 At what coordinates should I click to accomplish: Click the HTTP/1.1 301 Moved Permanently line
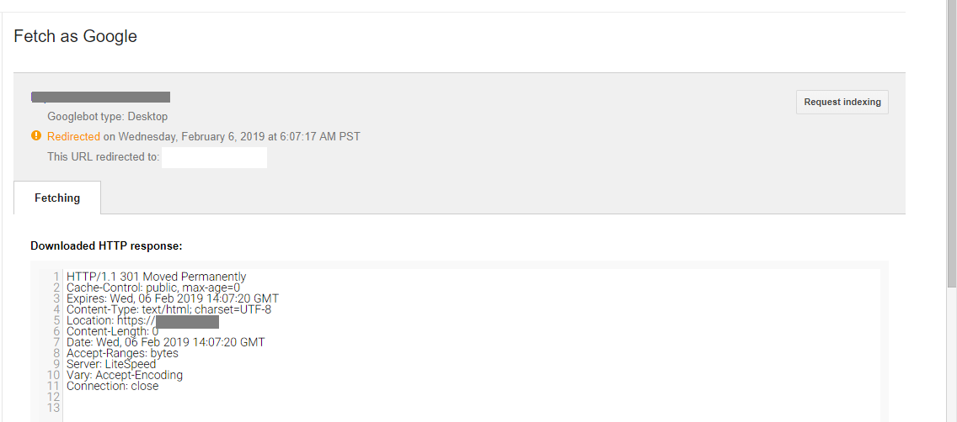click(156, 277)
